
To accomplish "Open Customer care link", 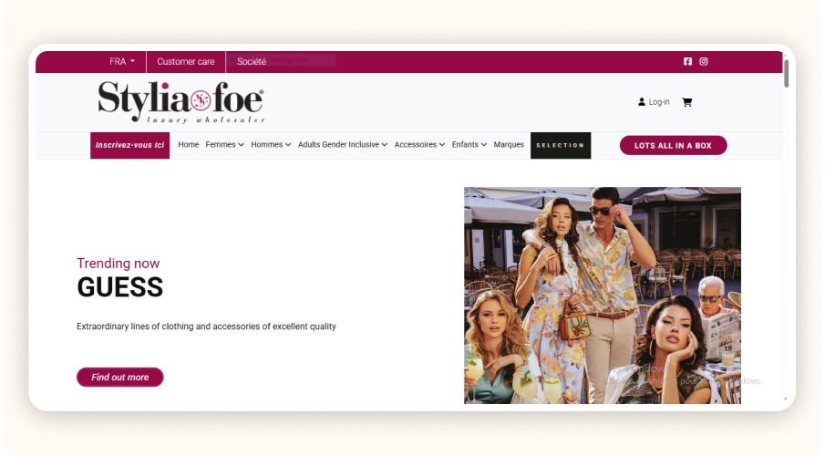I will (x=186, y=62).
